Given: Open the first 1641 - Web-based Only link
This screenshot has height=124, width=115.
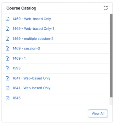Looking at the screenshot, I should [32, 78].
